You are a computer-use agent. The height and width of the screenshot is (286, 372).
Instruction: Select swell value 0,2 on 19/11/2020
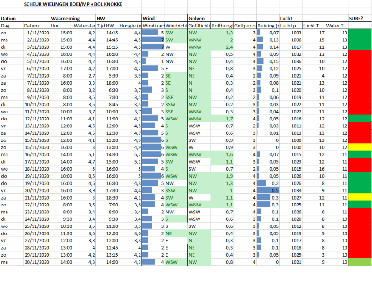point(268,183)
